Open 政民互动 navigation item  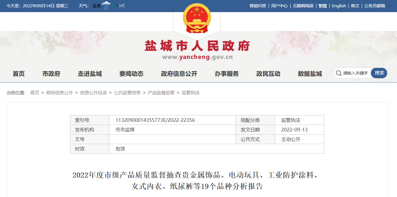pyautogui.click(x=268, y=74)
